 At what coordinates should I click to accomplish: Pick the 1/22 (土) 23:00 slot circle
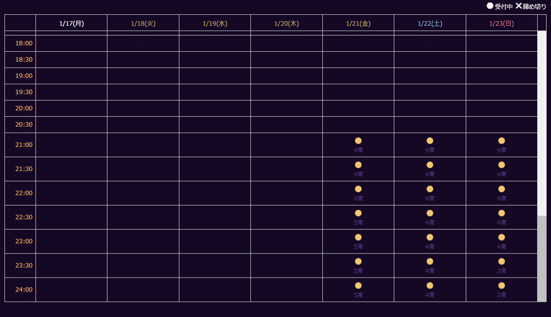[x=430, y=237]
